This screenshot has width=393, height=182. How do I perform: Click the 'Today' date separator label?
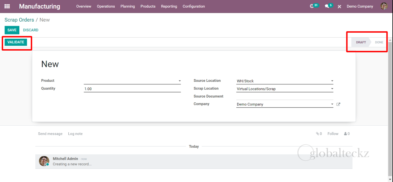pyautogui.click(x=194, y=146)
